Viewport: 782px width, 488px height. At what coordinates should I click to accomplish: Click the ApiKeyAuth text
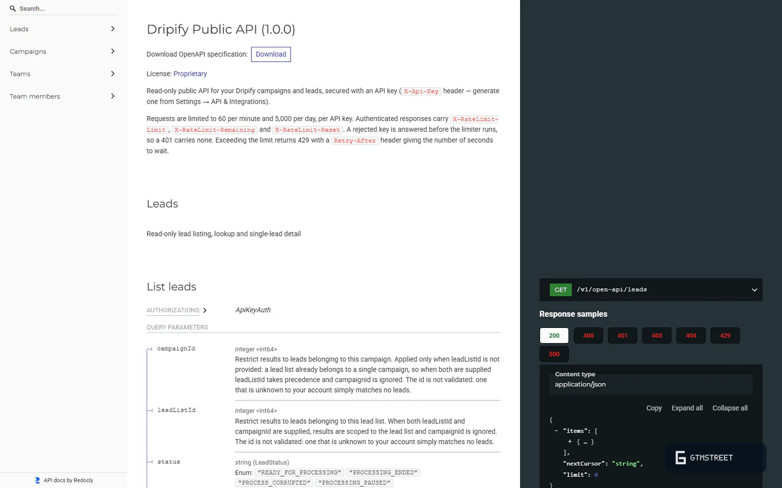[x=253, y=310]
